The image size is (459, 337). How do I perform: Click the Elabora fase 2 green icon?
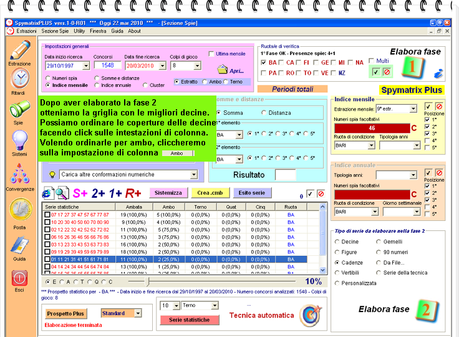(427, 310)
